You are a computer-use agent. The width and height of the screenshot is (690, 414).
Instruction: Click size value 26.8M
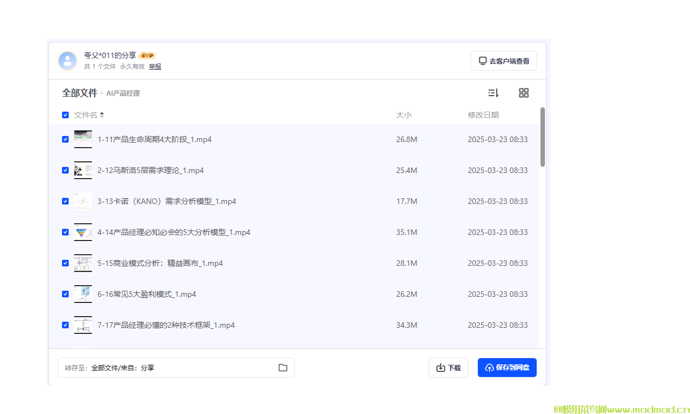406,139
